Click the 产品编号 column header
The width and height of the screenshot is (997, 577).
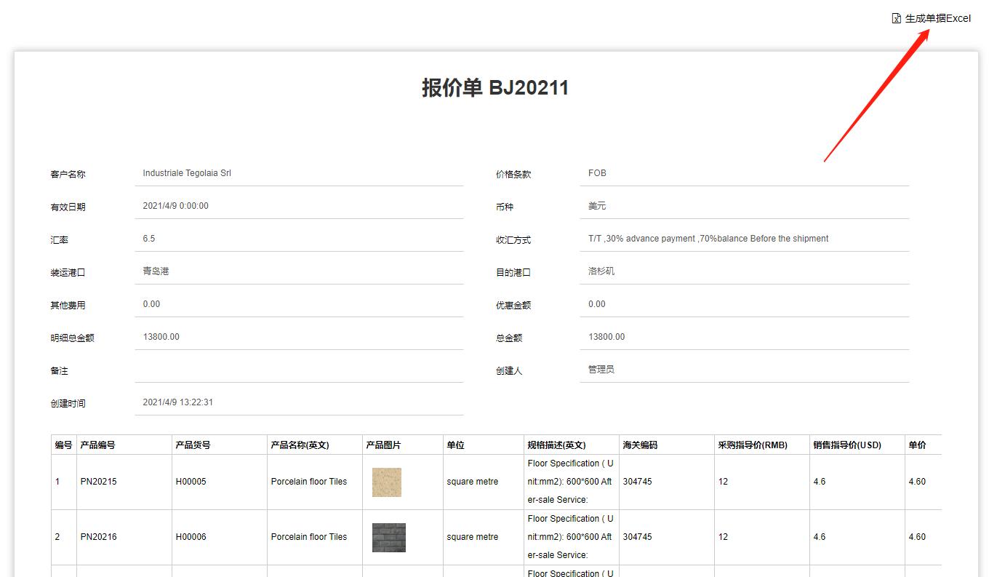tap(98, 445)
